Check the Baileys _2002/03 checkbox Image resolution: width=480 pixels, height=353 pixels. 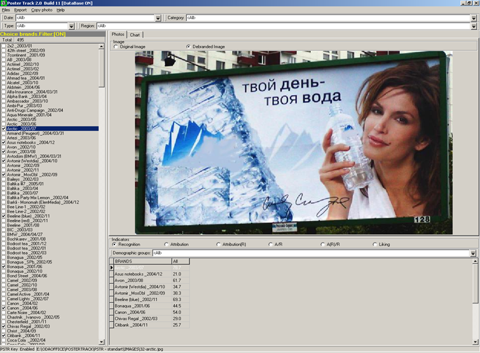coord(4,180)
